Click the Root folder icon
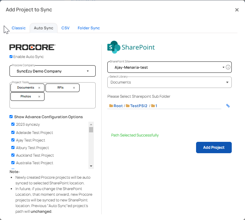The height and width of the screenshot is (220, 245). click(111, 106)
